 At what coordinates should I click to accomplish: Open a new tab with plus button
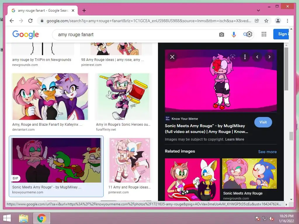point(84,10)
